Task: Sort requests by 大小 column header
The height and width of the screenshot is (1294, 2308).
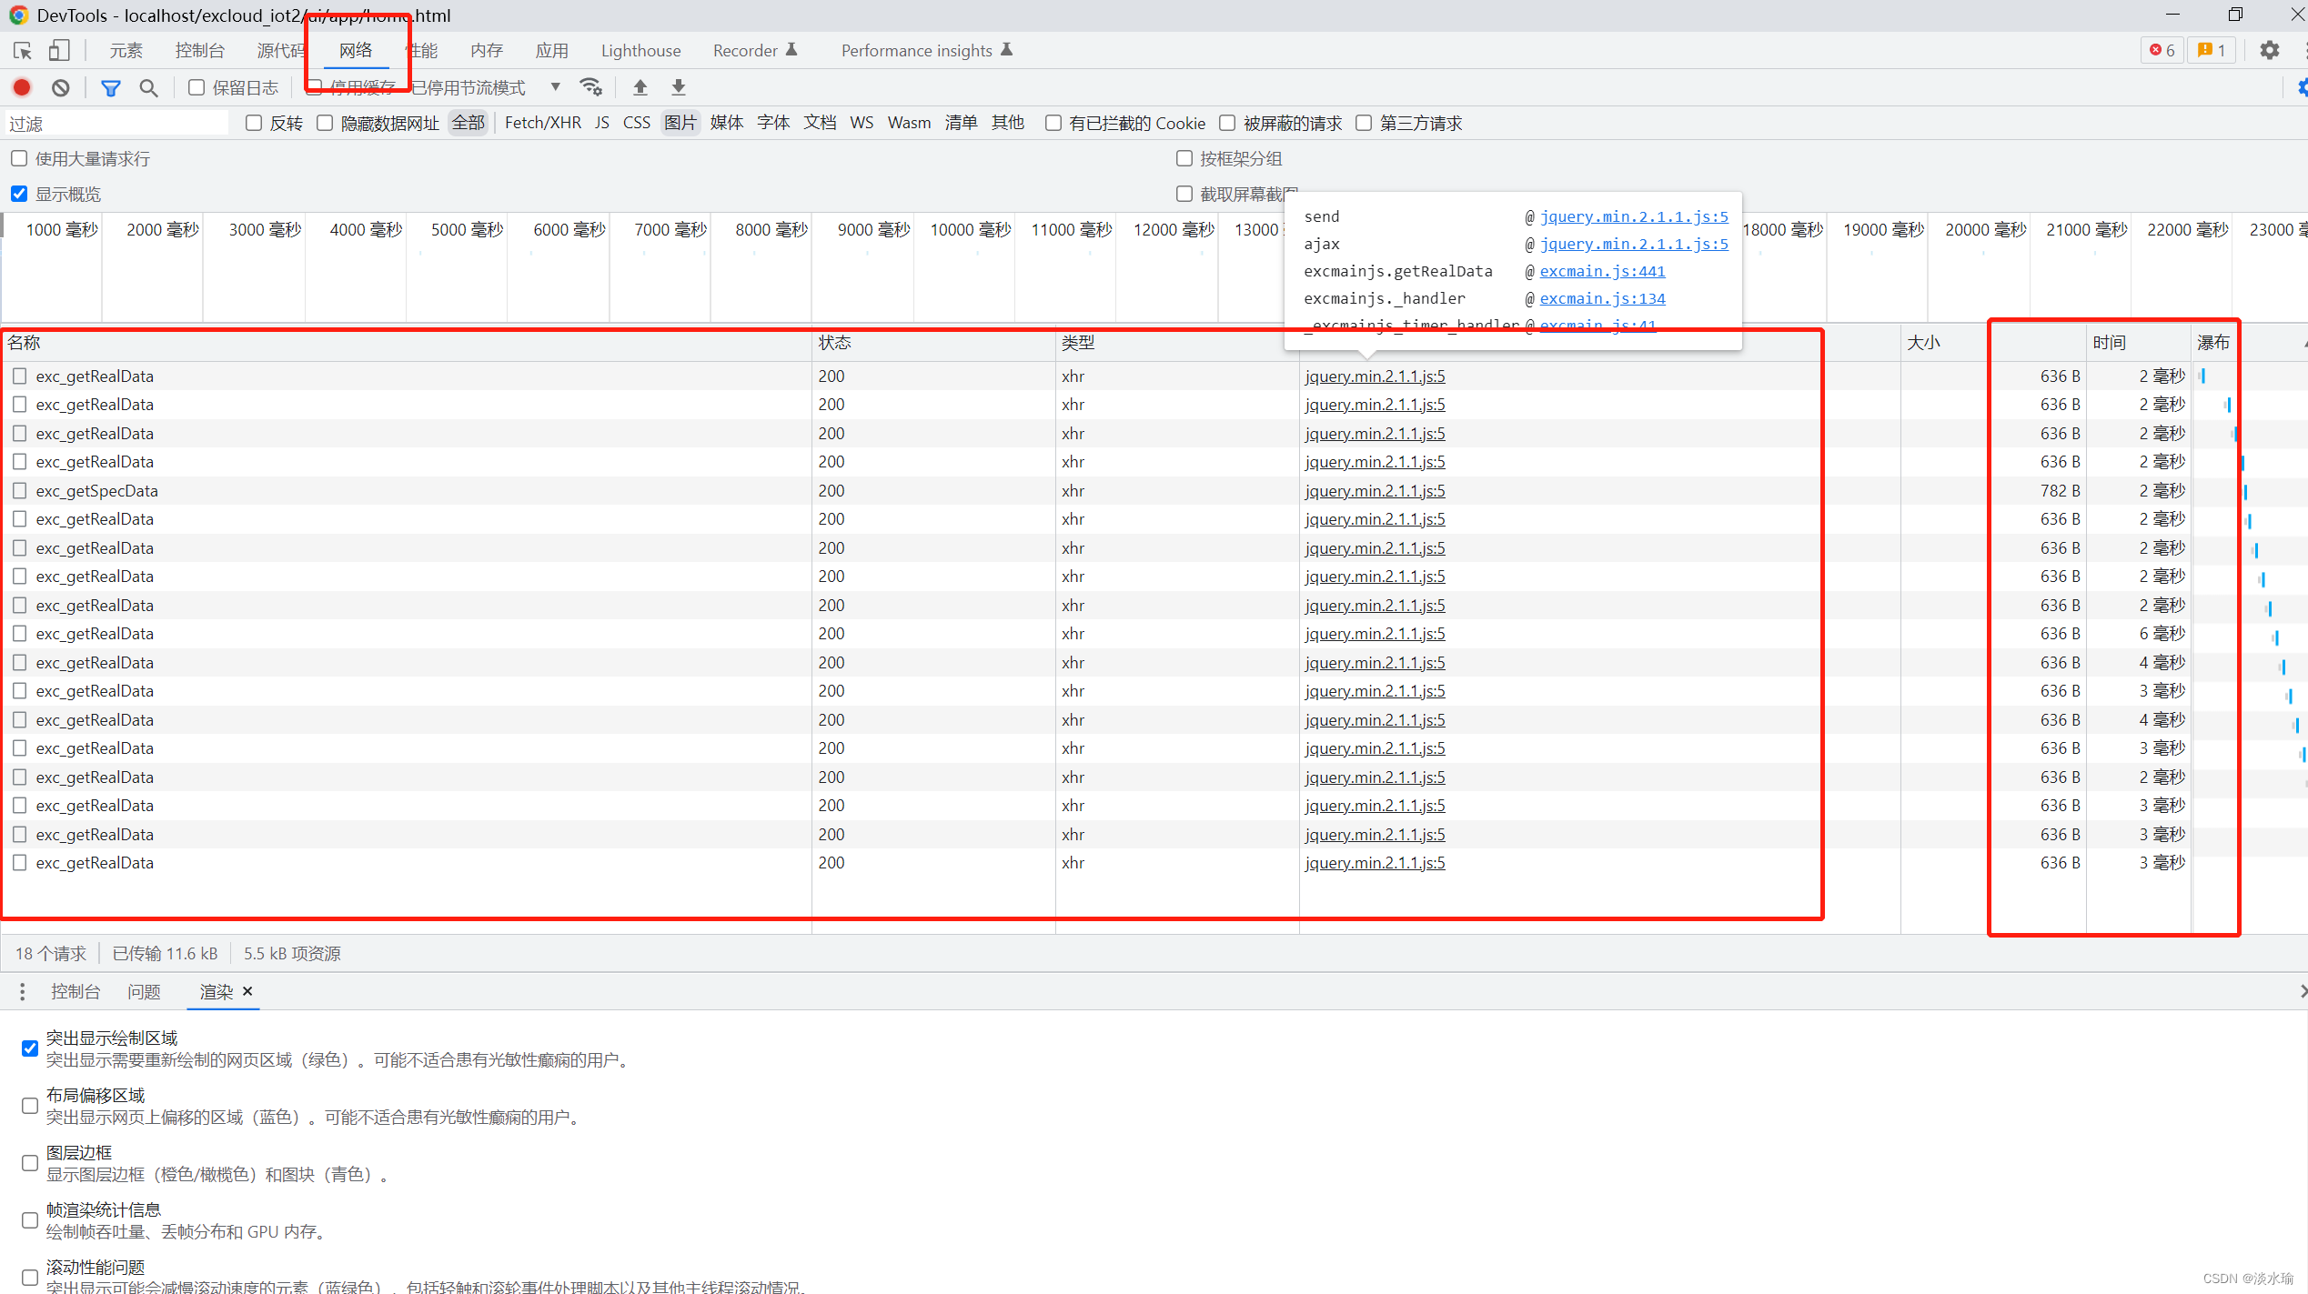Action: point(1992,343)
